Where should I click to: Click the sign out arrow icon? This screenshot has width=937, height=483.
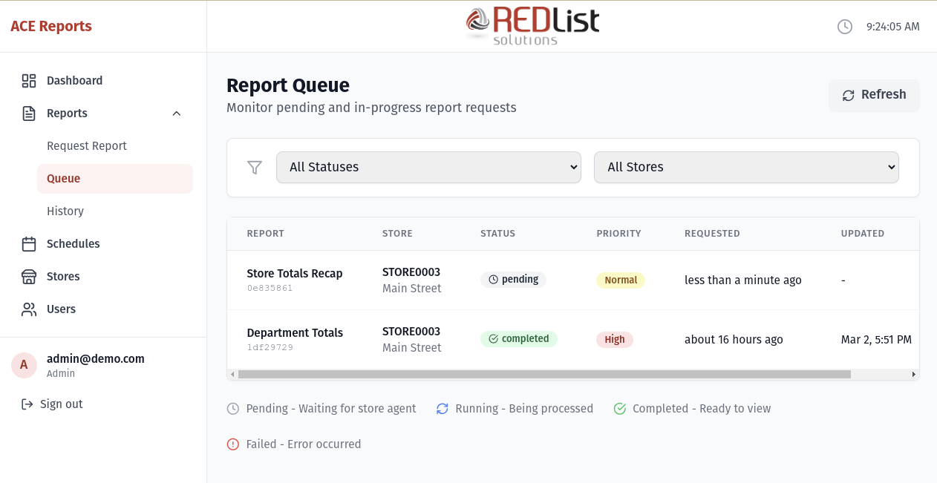[x=26, y=404]
